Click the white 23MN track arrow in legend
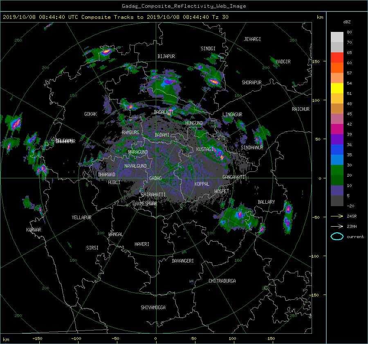This screenshot has height=344, width=368. (337, 226)
